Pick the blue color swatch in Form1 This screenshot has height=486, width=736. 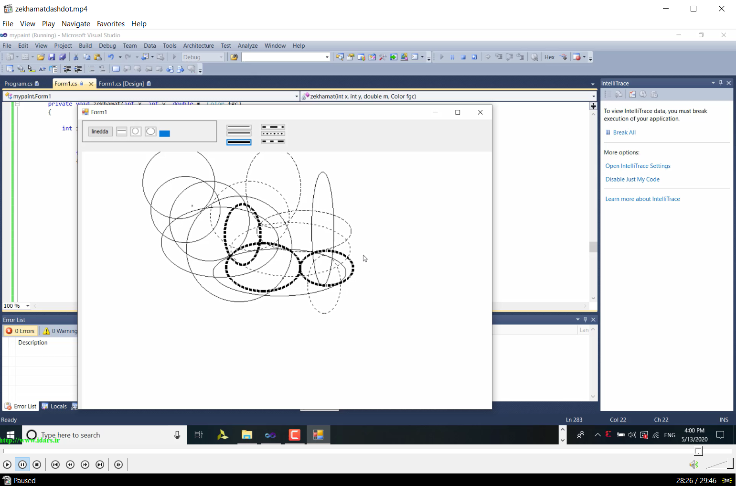pyautogui.click(x=165, y=133)
